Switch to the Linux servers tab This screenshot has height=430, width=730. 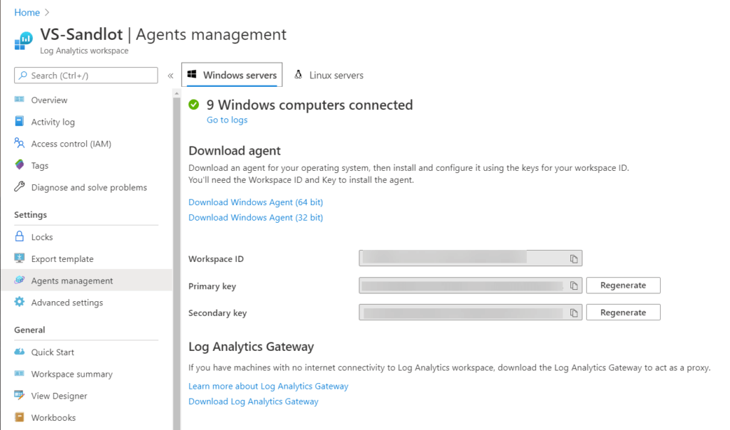pos(329,75)
